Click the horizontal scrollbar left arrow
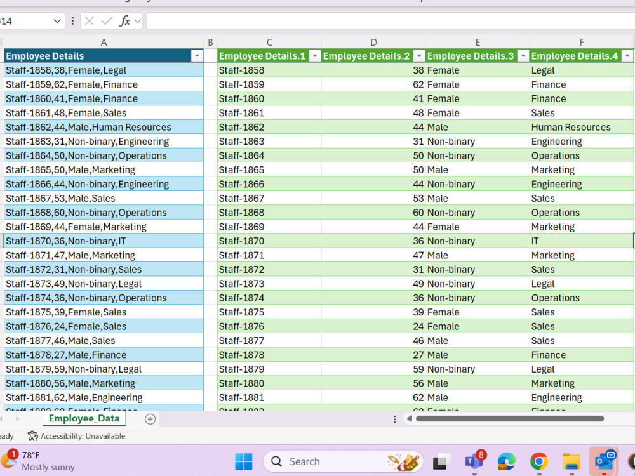The height and width of the screenshot is (476, 635). (410, 418)
